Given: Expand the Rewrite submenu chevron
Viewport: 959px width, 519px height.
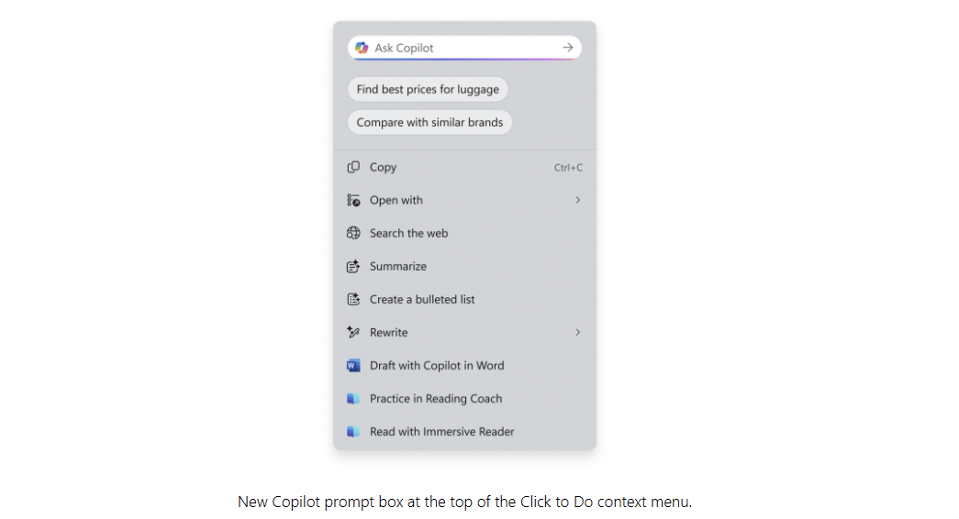Looking at the screenshot, I should tap(577, 332).
